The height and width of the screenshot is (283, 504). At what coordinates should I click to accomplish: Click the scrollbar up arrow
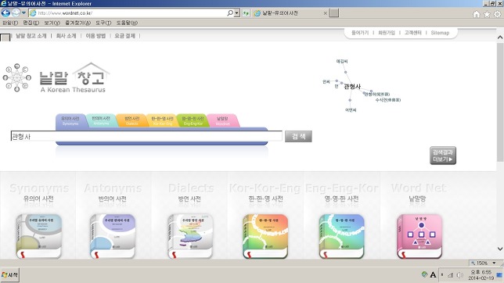coord(500,38)
